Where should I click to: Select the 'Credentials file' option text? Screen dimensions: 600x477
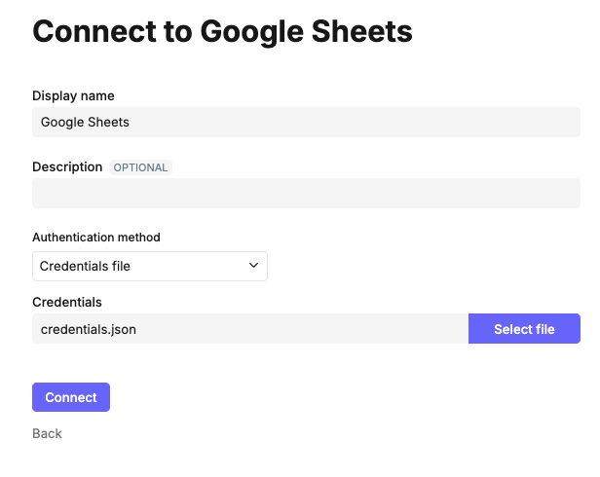coord(85,266)
